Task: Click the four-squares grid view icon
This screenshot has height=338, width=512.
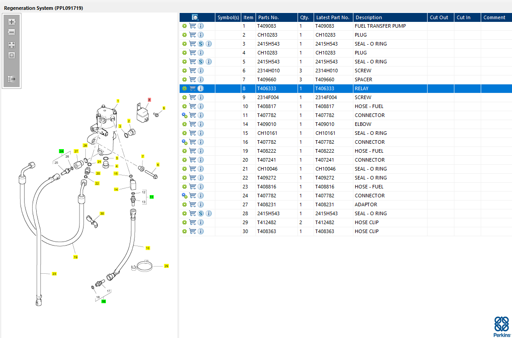Action: [x=12, y=45]
